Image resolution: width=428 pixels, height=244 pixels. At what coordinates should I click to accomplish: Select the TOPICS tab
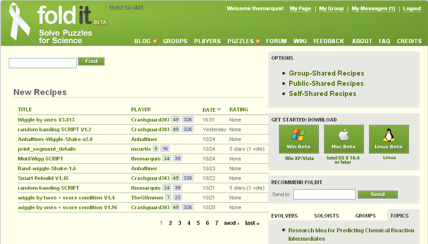399,216
